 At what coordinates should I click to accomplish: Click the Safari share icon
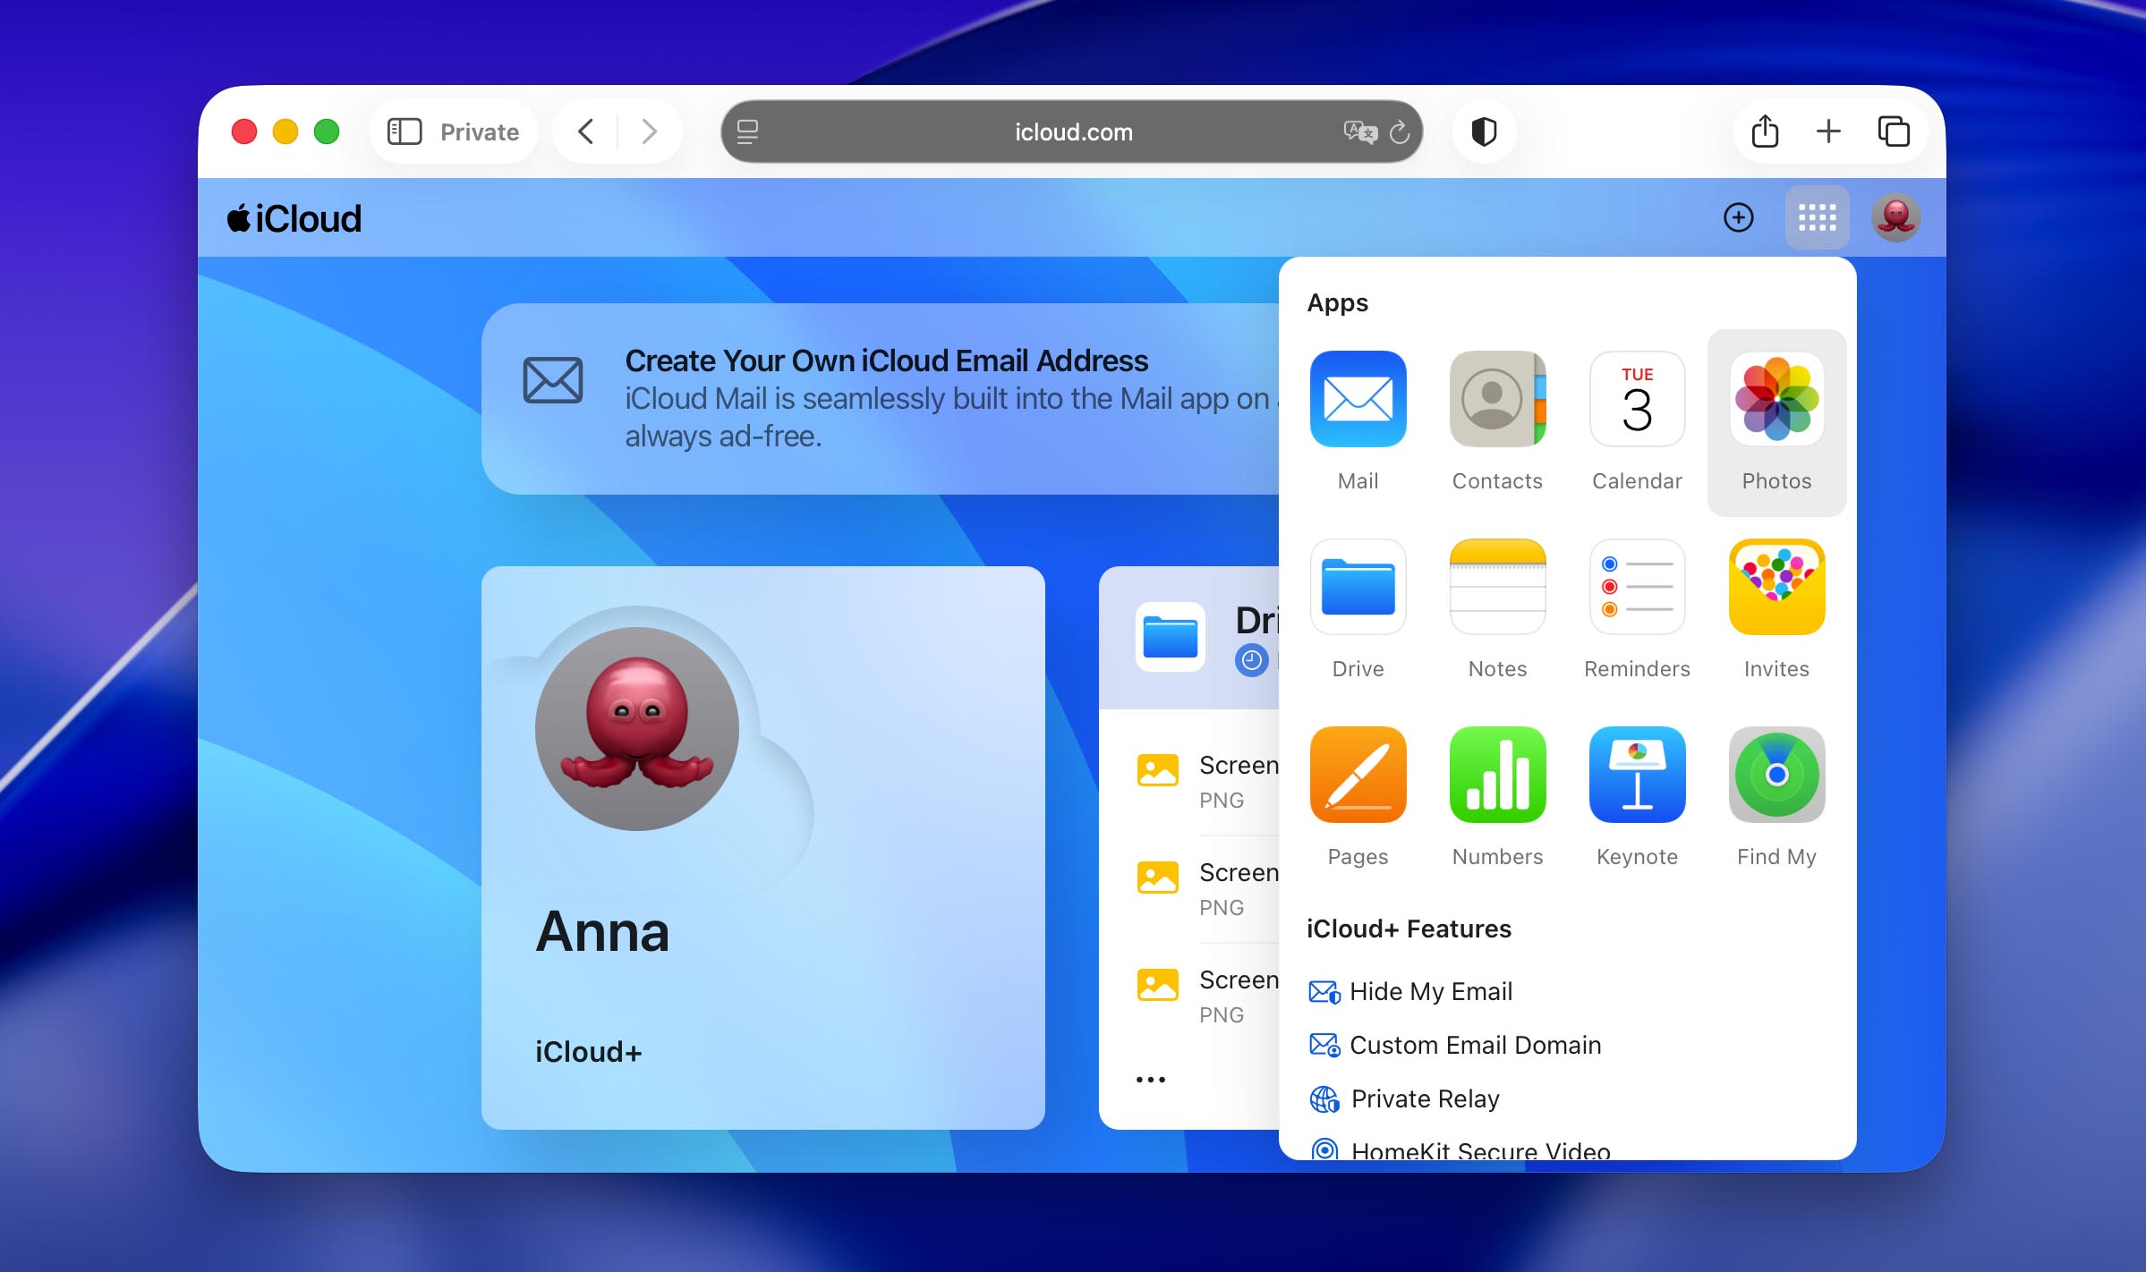tap(1765, 131)
